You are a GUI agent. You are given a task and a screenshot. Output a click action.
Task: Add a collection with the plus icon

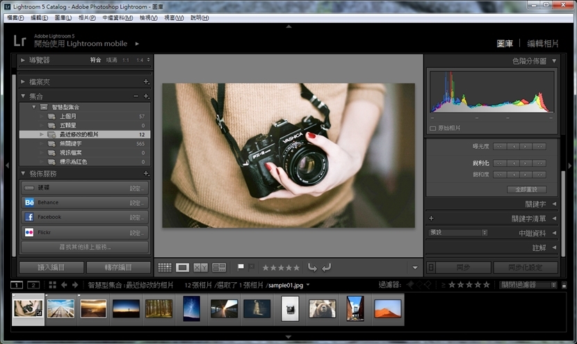coord(146,96)
